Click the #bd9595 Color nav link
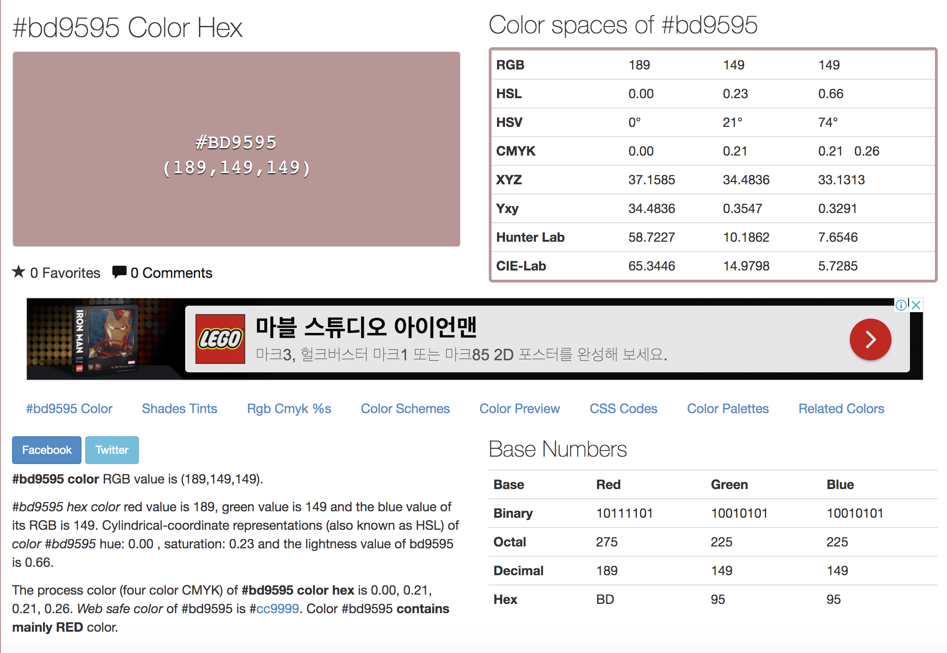 coord(69,408)
